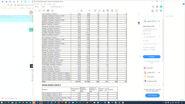Select the comment note tool

[95, 11]
